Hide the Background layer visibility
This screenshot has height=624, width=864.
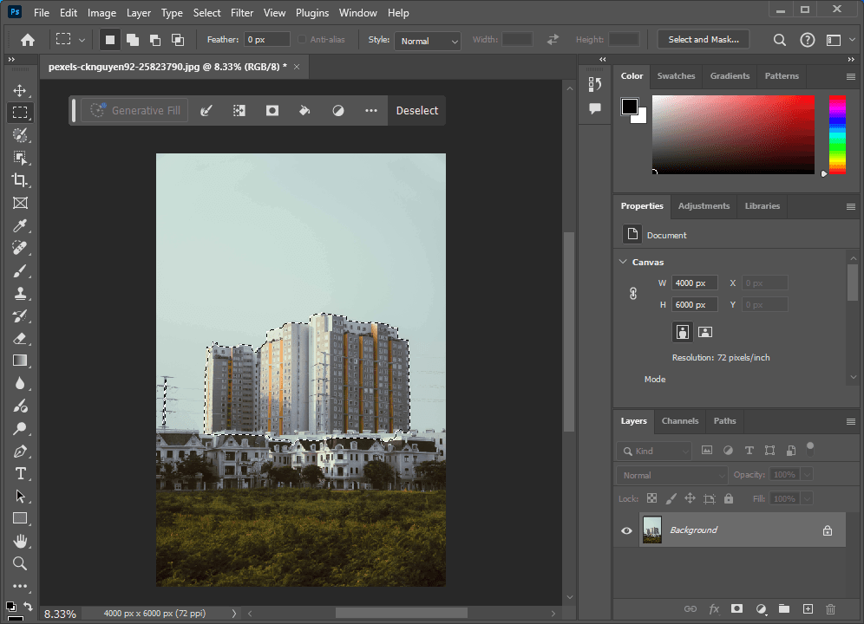click(626, 530)
